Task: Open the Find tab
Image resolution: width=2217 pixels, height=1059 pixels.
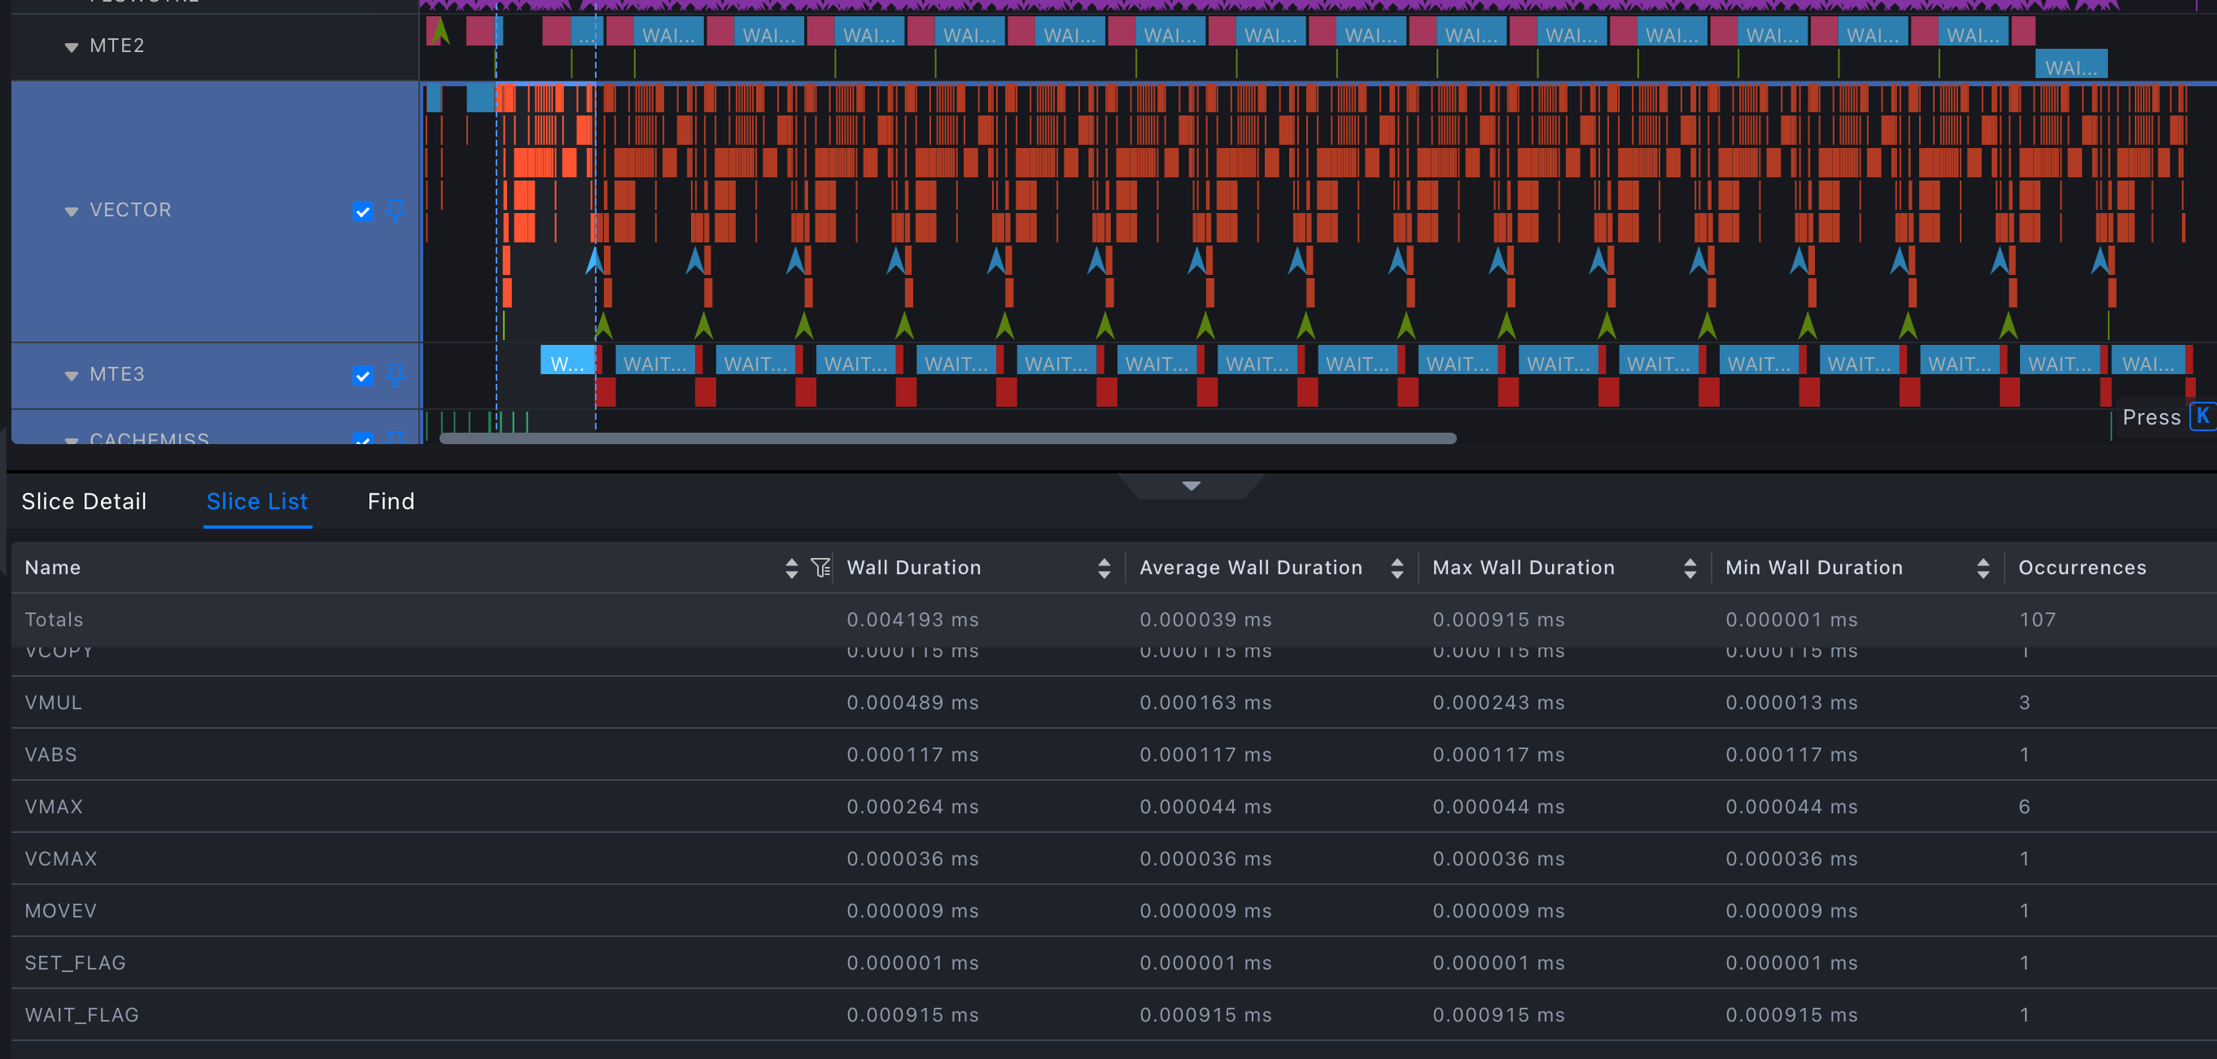Action: click(391, 502)
